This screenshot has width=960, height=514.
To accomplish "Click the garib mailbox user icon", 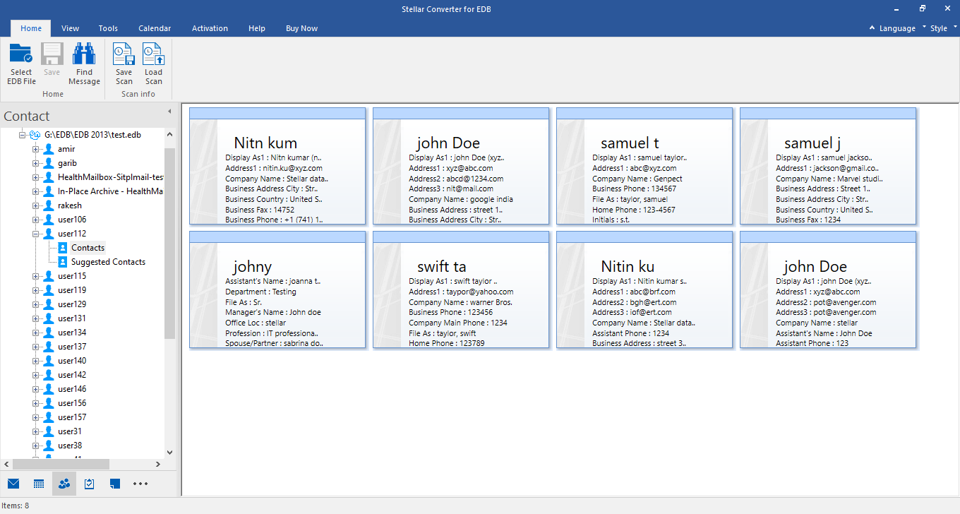I will point(48,163).
